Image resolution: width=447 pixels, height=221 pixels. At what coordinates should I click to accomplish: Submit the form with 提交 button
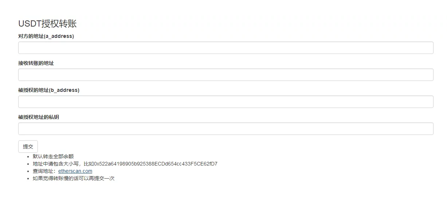click(x=28, y=147)
